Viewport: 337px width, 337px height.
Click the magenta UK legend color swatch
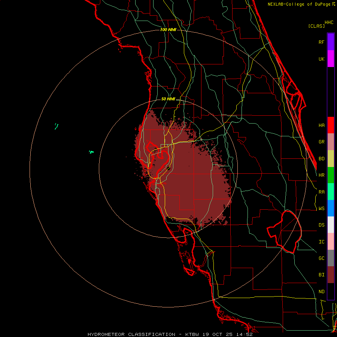331,59
